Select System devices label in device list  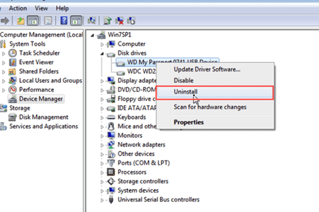coord(138,190)
